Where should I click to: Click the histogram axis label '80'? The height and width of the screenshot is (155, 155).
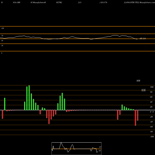[151, 92]
